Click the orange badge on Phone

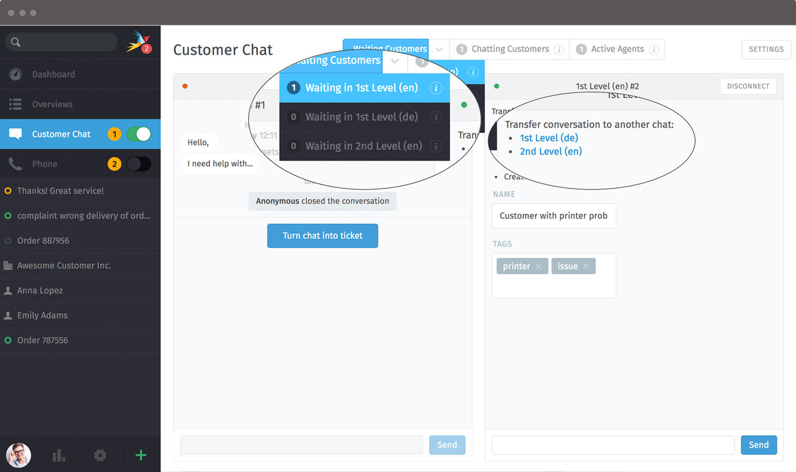point(114,164)
